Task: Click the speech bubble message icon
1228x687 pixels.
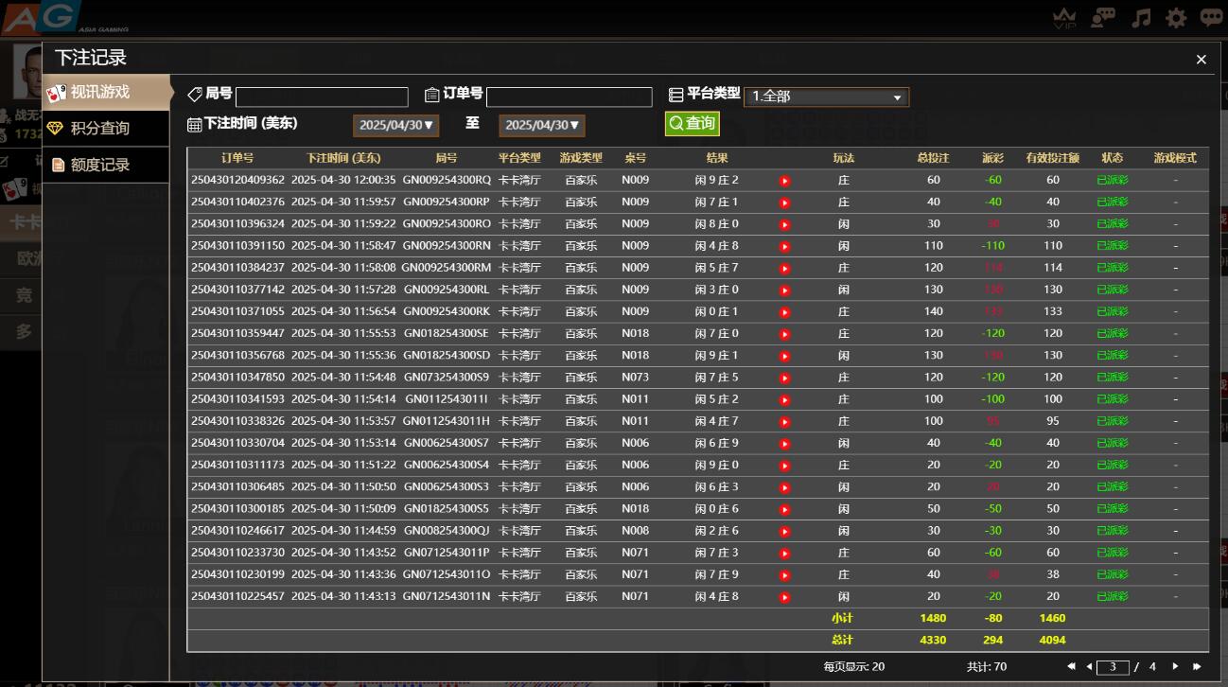Action: [x=1211, y=18]
